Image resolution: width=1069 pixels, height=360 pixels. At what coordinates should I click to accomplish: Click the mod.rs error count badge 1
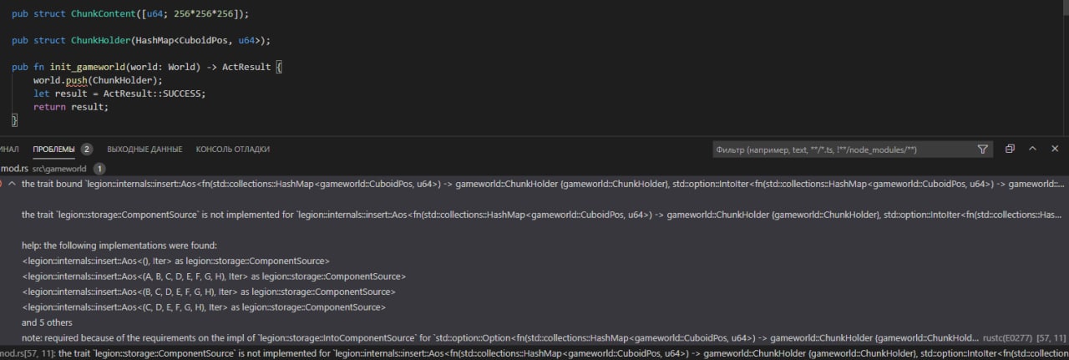99,169
